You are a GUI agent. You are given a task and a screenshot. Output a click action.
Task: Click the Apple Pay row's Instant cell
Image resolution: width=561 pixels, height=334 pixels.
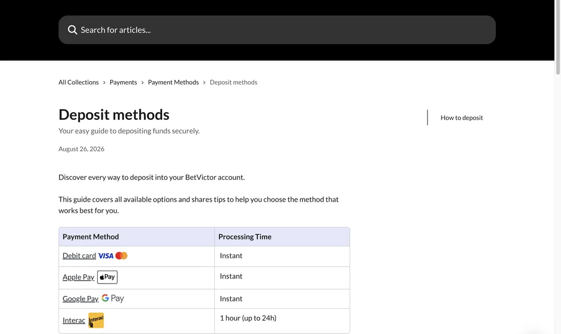282,277
